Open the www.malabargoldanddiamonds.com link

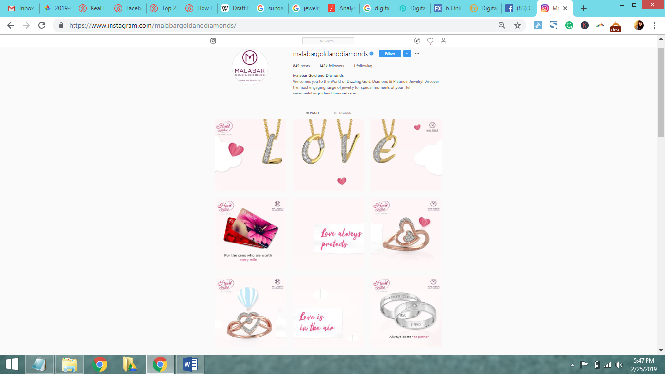pyautogui.click(x=325, y=93)
